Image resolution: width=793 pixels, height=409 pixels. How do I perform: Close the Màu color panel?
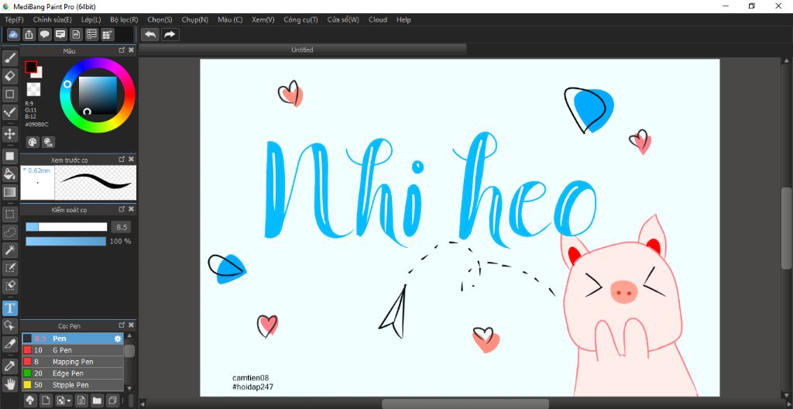132,50
